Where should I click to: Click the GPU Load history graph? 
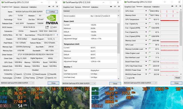[x=170, y=45]
